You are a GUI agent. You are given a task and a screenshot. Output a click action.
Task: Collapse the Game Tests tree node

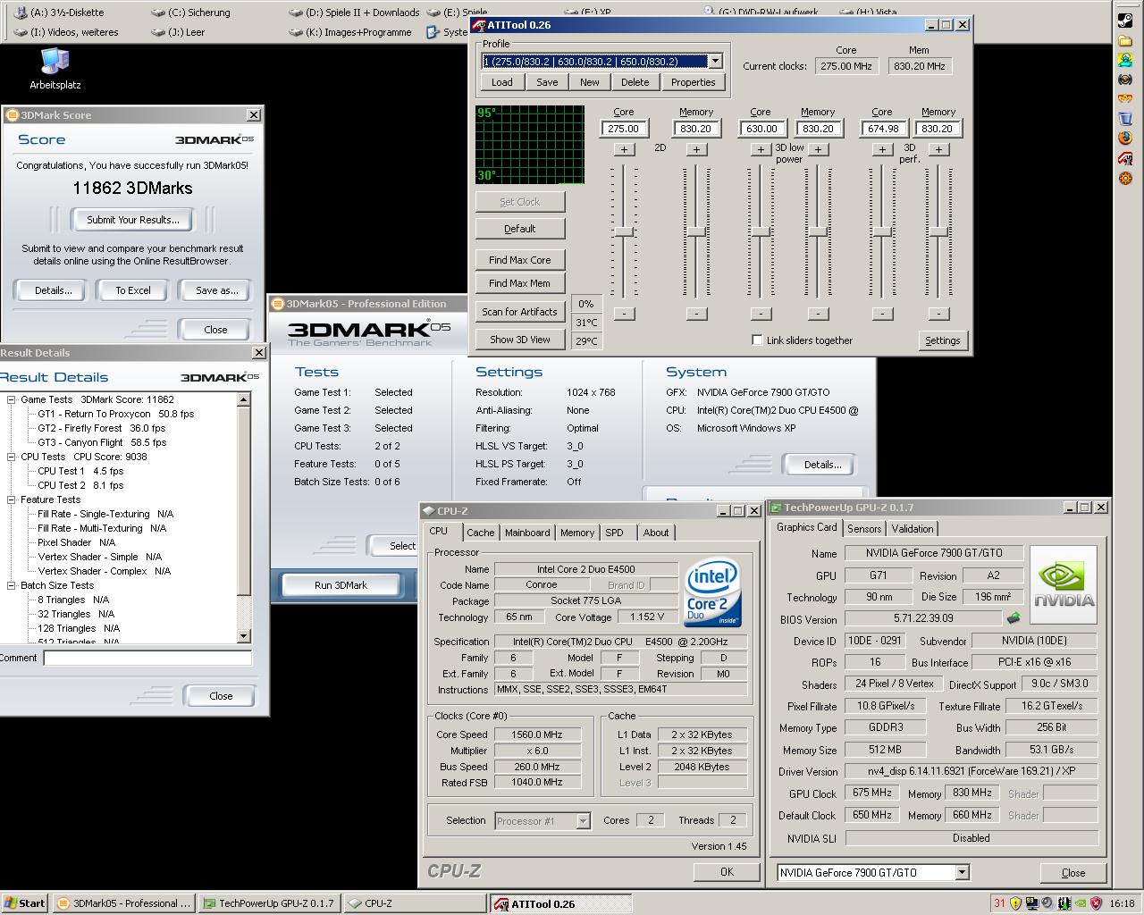click(x=12, y=399)
